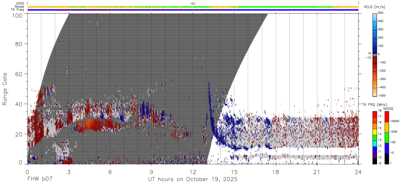Click the Range Gate tick label '80'
The image size is (403, 186).
(19, 44)
